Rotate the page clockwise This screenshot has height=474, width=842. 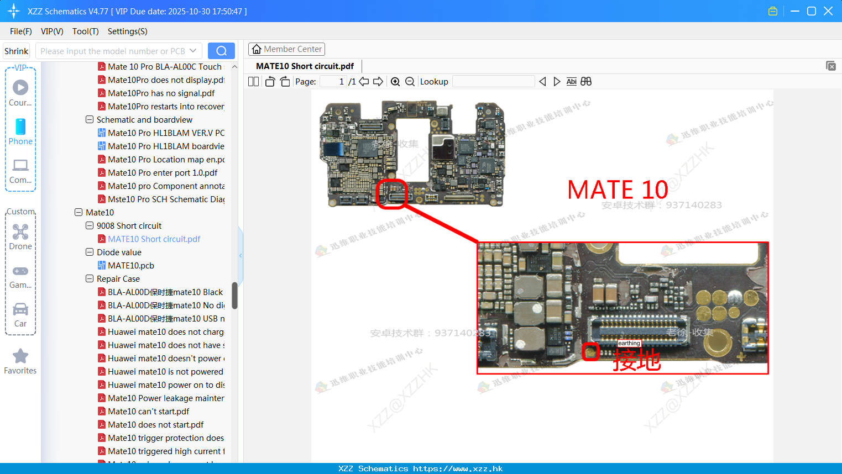[x=285, y=82]
